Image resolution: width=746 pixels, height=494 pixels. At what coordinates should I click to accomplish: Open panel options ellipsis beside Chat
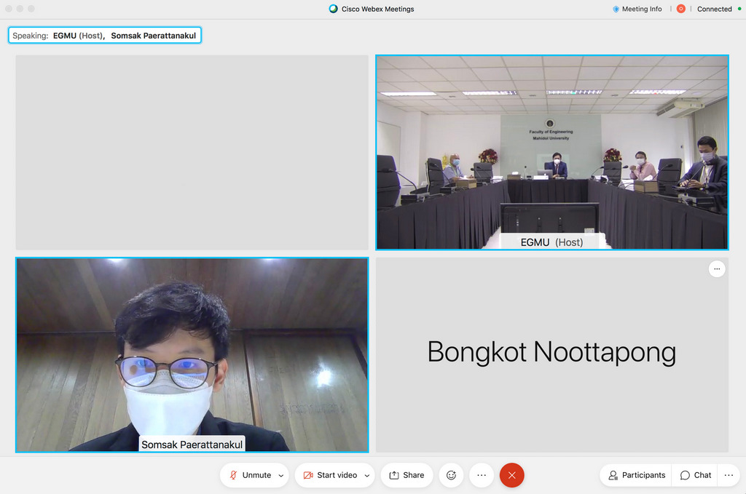pos(729,475)
